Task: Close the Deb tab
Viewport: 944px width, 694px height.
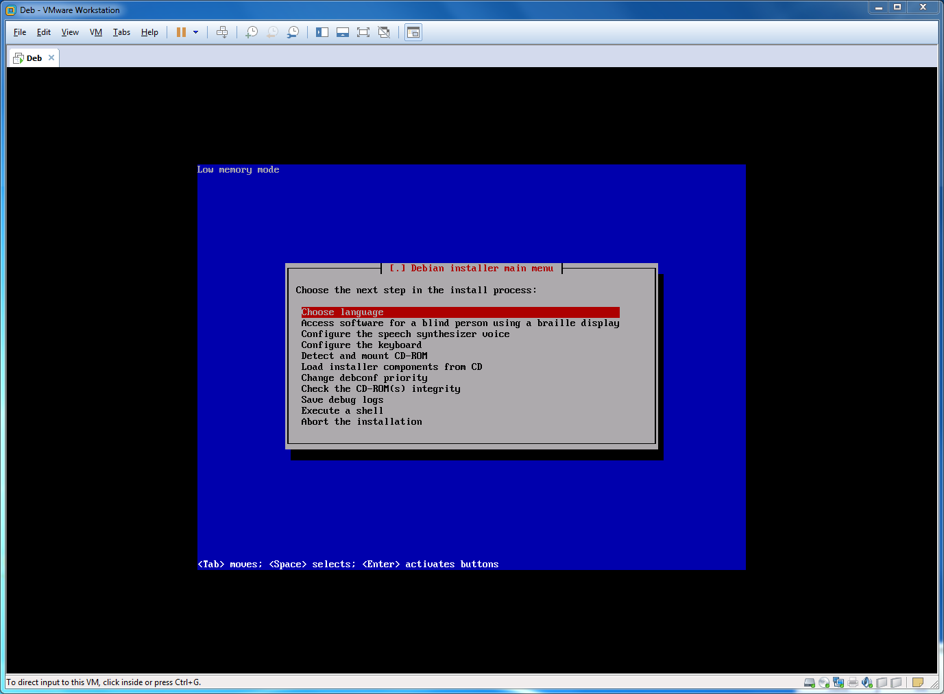Action: click(51, 58)
